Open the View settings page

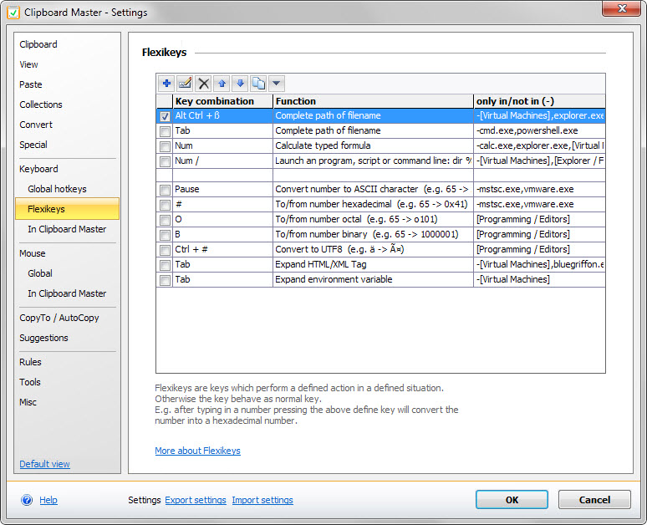[x=28, y=64]
